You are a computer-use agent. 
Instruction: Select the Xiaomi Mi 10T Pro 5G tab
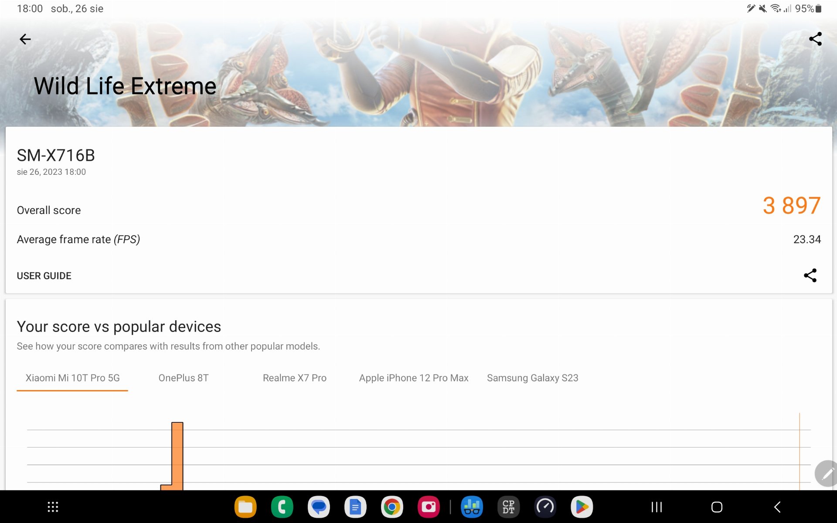[72, 378]
